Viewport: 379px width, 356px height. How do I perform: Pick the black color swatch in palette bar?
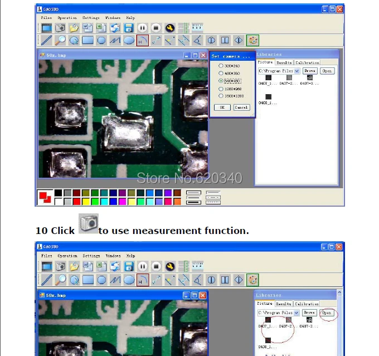(x=58, y=193)
